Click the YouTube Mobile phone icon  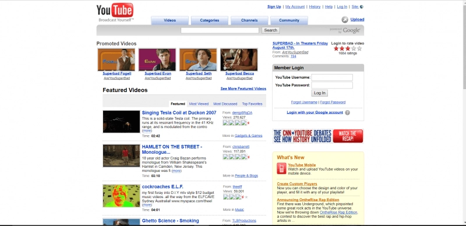281,168
